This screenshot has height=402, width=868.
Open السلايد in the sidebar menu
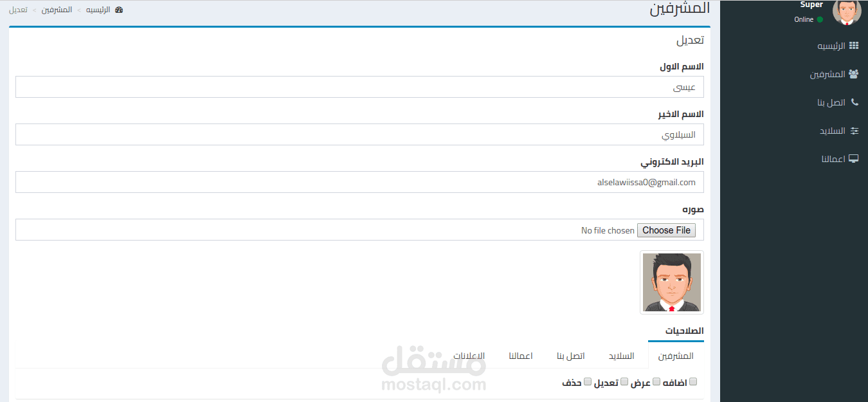[832, 131]
